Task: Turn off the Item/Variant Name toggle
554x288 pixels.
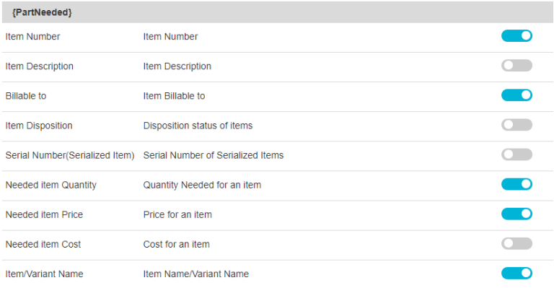Action: coord(516,273)
